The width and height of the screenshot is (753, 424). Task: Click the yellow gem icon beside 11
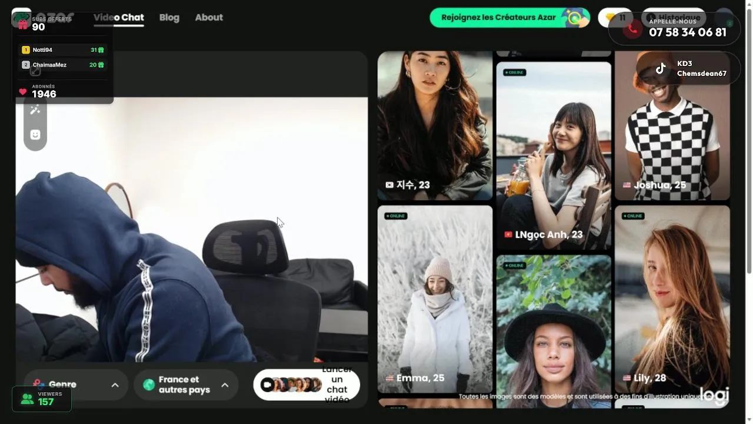609,18
